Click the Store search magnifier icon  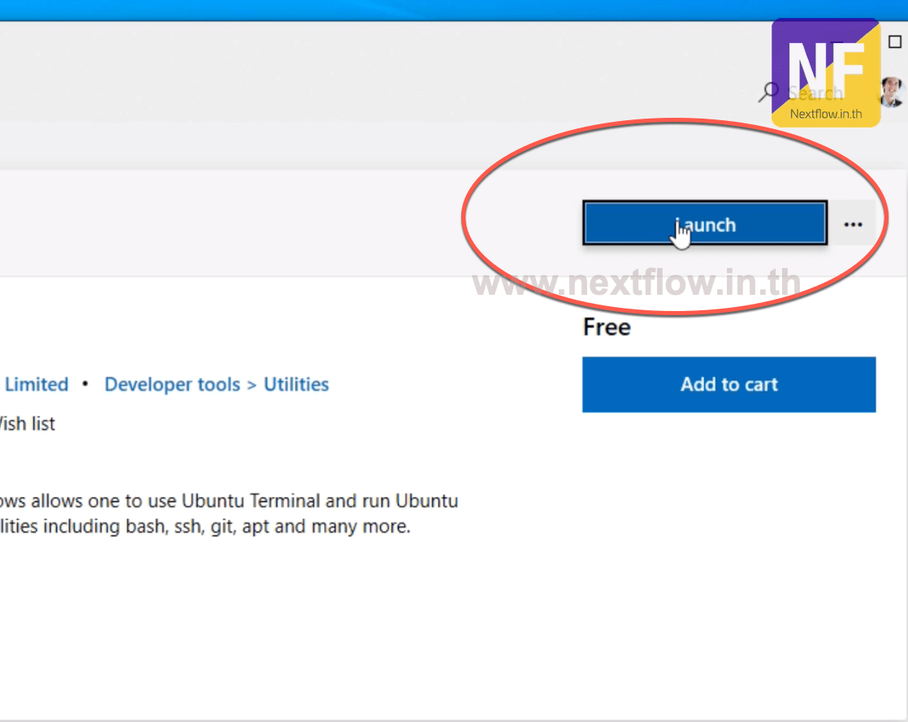(768, 92)
